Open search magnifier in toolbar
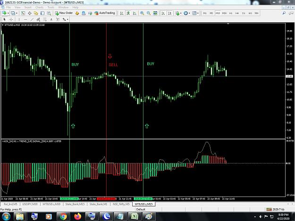 click(x=284, y=13)
